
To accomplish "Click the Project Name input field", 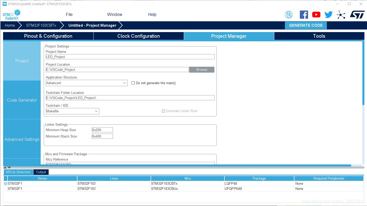I will [130, 57].
